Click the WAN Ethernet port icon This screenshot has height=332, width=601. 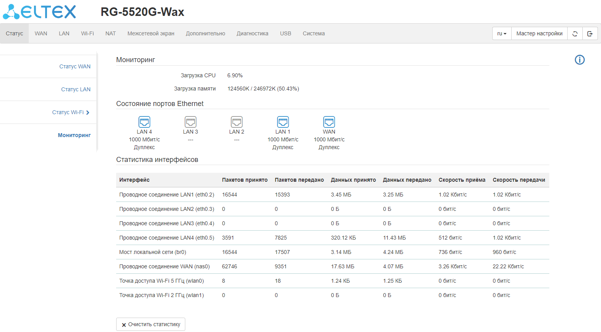coord(329,122)
